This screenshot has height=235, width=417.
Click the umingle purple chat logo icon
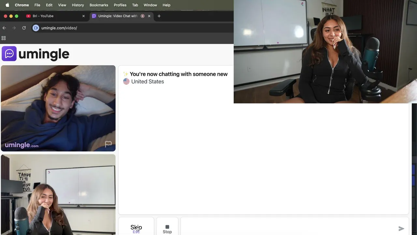tap(9, 54)
